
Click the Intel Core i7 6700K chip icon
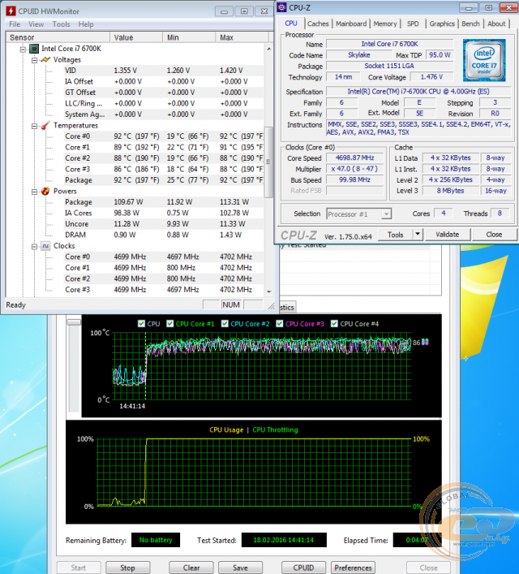tap(34, 49)
